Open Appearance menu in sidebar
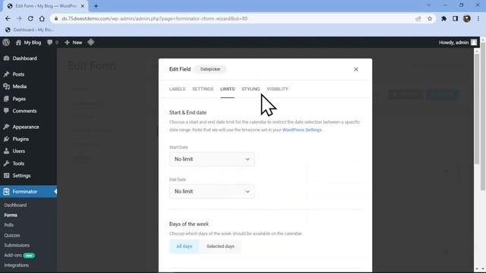Image resolution: width=486 pixels, height=273 pixels. pos(26,127)
